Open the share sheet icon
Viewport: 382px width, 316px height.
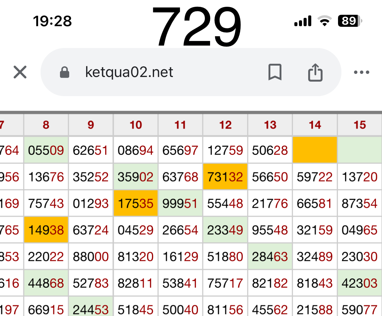point(315,72)
